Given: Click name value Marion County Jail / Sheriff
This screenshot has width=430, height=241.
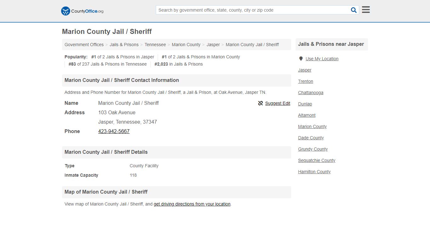Looking at the screenshot, I should (128, 103).
